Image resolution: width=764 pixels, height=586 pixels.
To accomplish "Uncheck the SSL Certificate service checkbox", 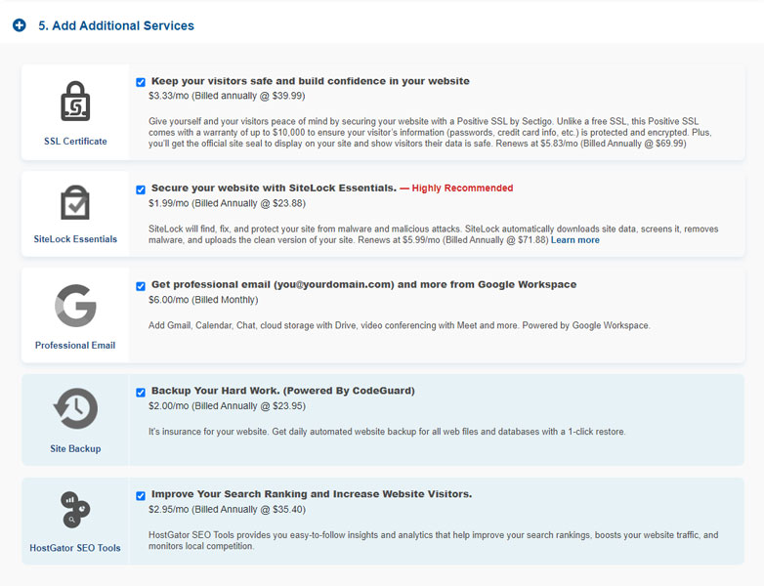I will pyautogui.click(x=141, y=82).
